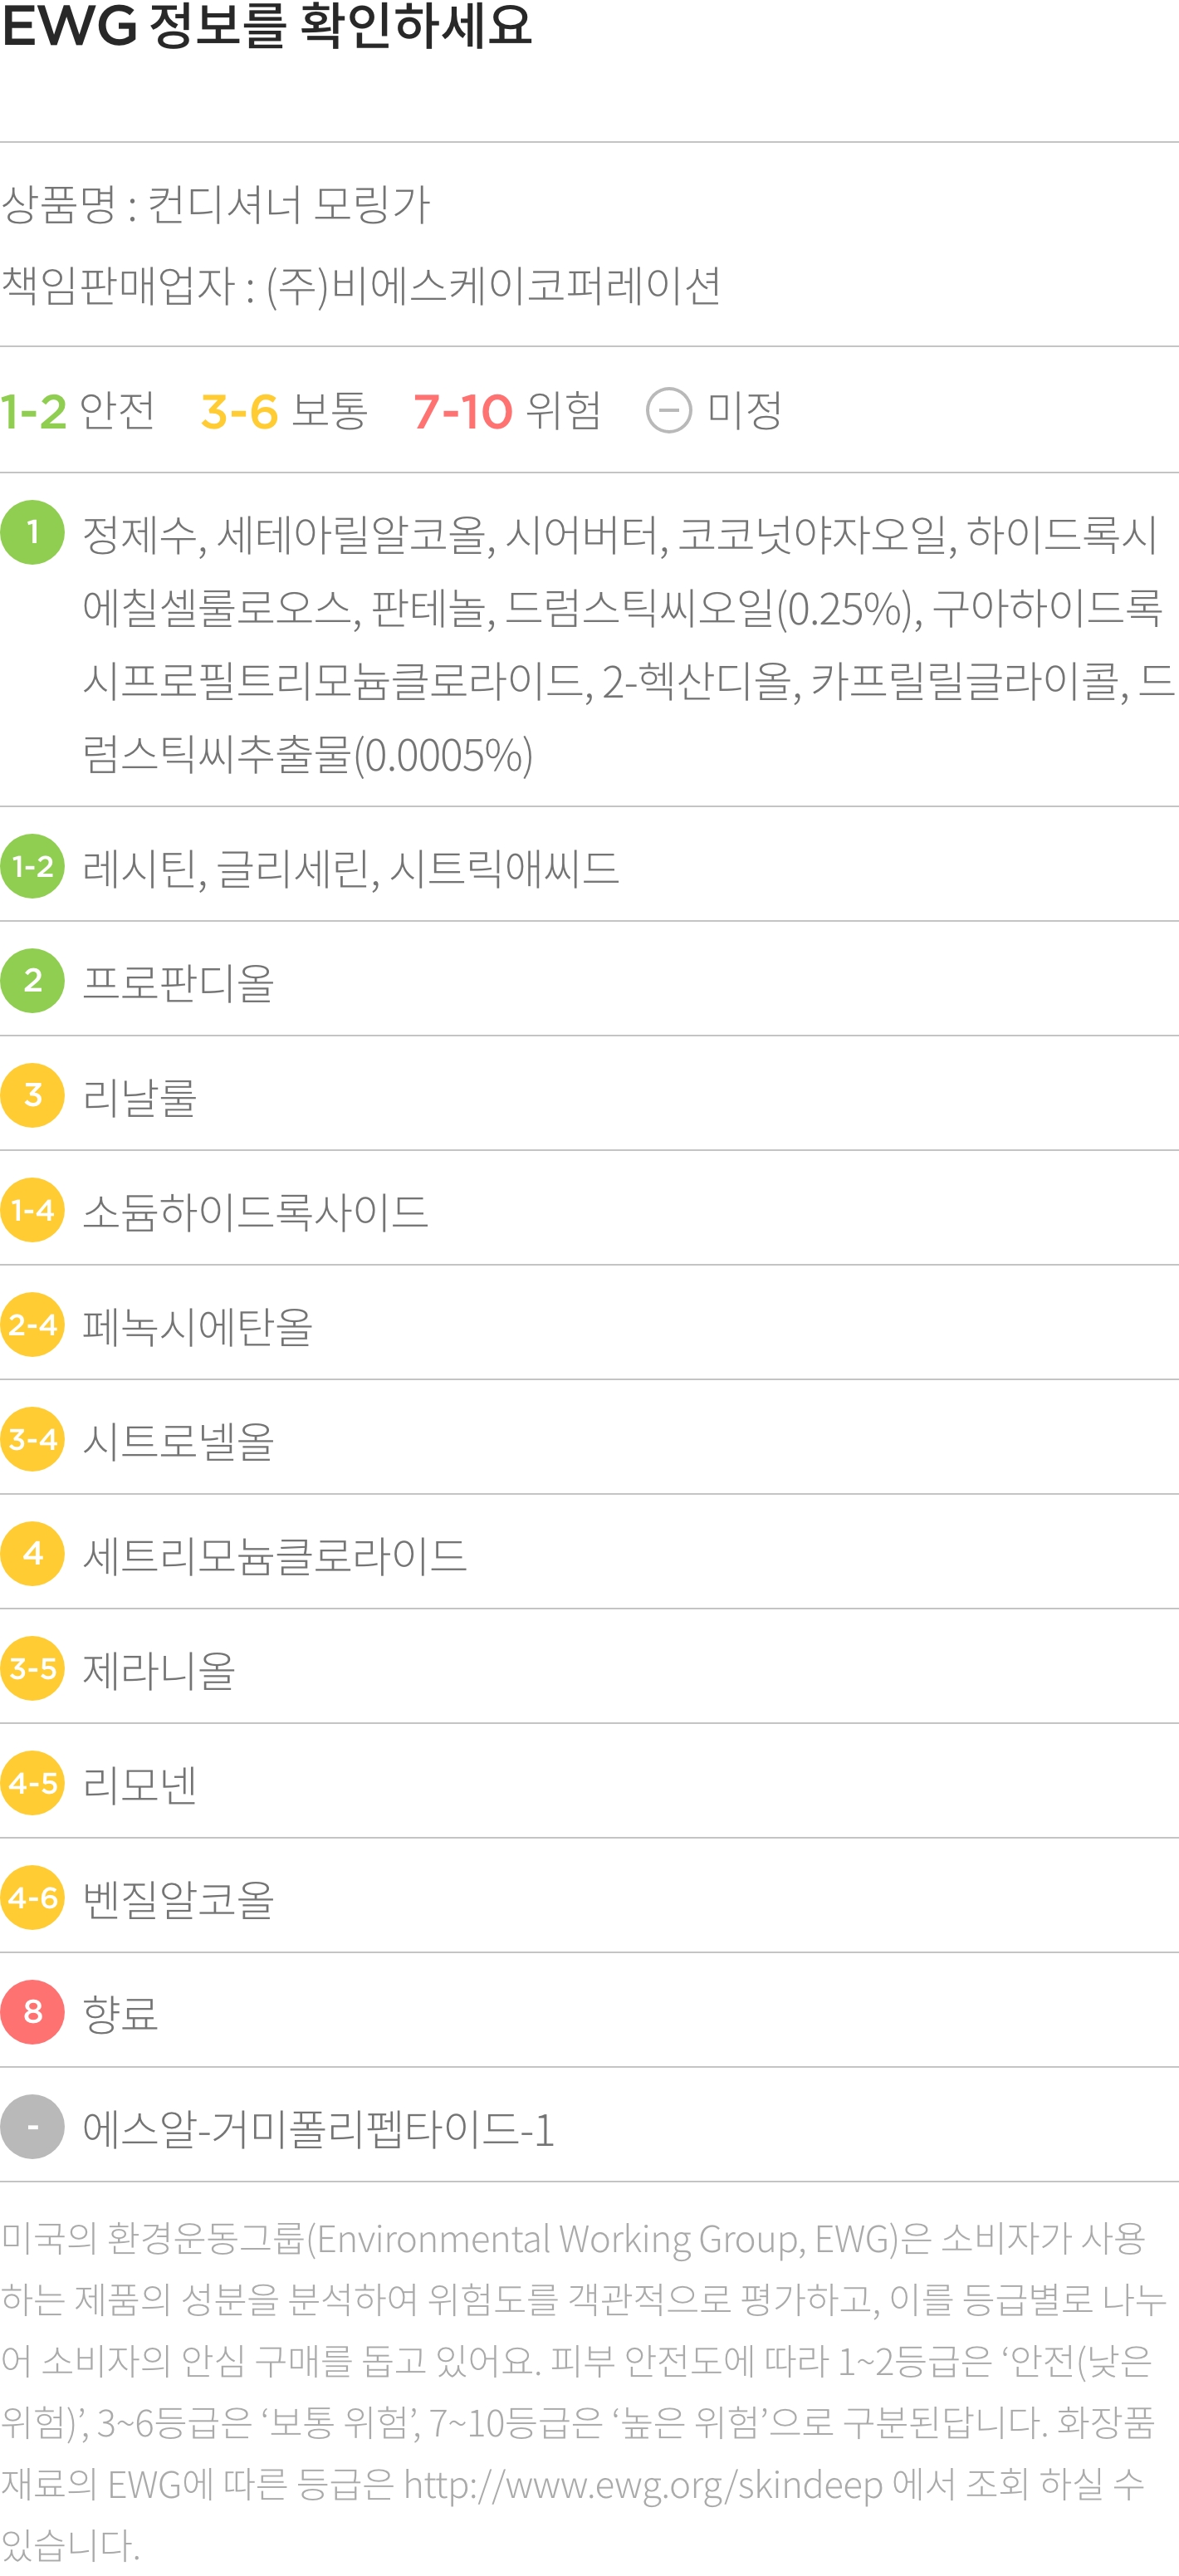1179x2576 pixels.
Task: Click the 3-5 badge beside 제라니올
Action: (x=32, y=1668)
